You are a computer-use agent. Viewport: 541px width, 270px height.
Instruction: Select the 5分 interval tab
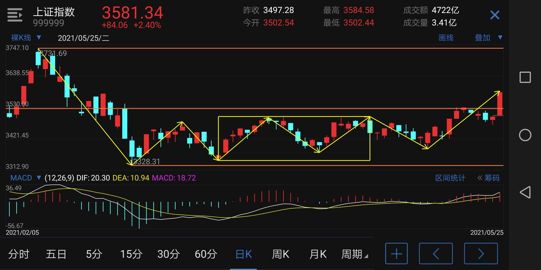pyautogui.click(x=94, y=254)
